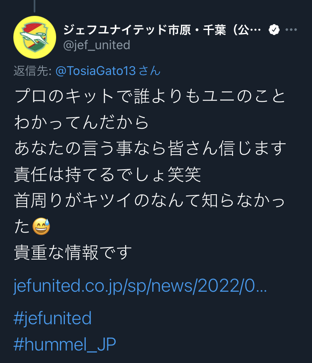
Task: Click the line あなたの言う事なら皆さん信じます
Action: click(x=150, y=148)
